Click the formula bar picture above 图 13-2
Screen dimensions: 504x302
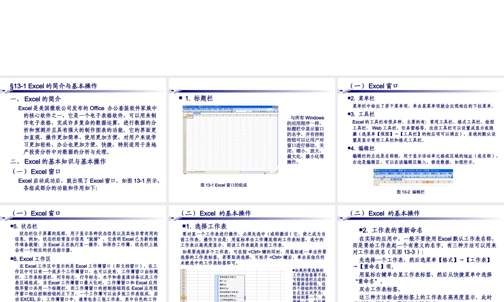(x=413, y=178)
